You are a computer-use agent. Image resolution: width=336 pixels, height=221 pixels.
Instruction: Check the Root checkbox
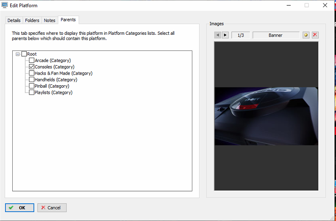(x=24, y=54)
